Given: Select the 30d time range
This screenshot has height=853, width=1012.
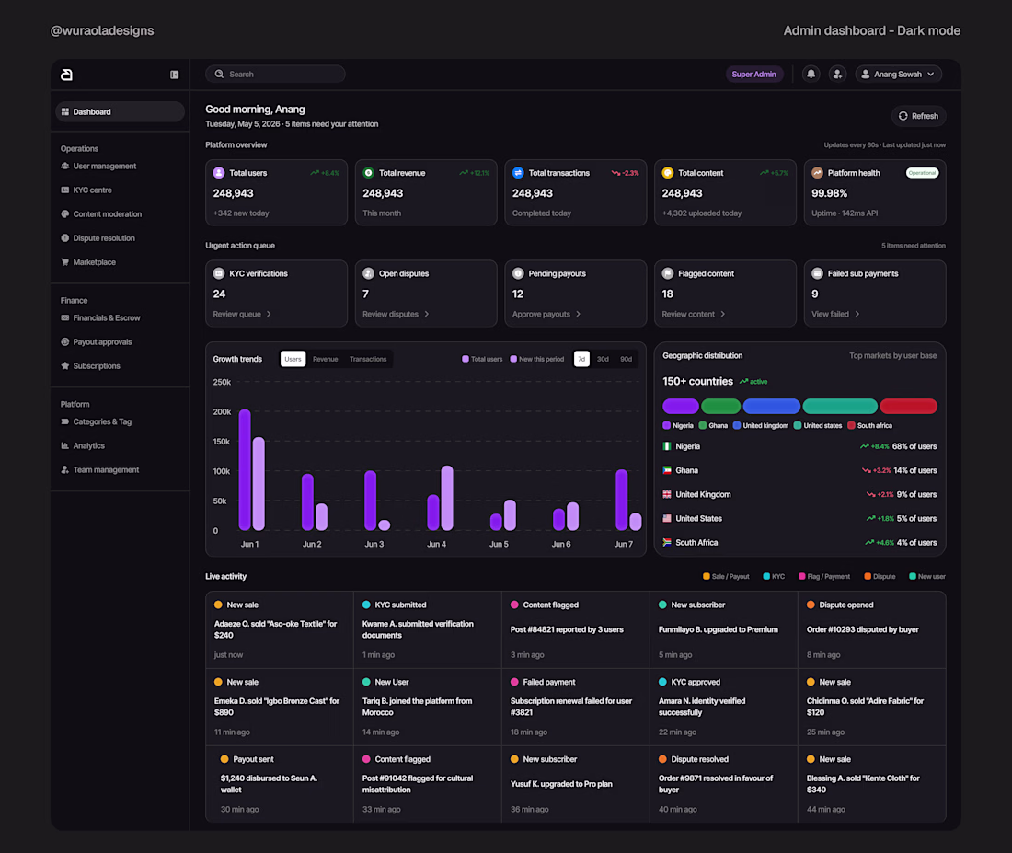Looking at the screenshot, I should pyautogui.click(x=603, y=359).
